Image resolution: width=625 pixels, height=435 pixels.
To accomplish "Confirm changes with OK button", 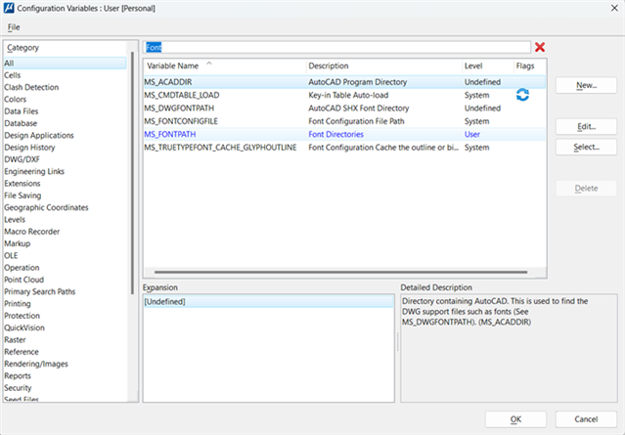I will (515, 418).
